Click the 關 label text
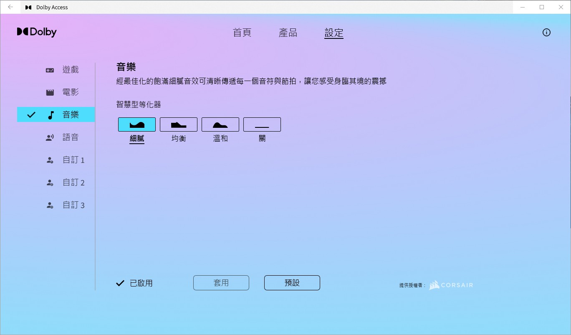Viewport: 571px width, 335px height. (x=262, y=139)
